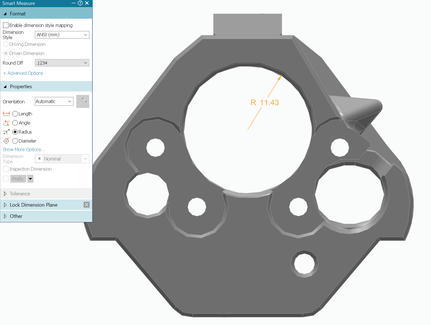The height and width of the screenshot is (325, 431).
Task: Clear the Lock Dimension Plane X icon
Action: click(87, 205)
